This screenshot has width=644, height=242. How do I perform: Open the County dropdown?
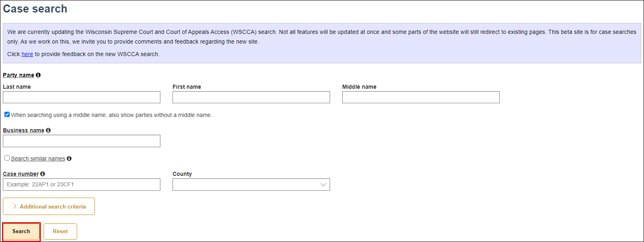251,184
